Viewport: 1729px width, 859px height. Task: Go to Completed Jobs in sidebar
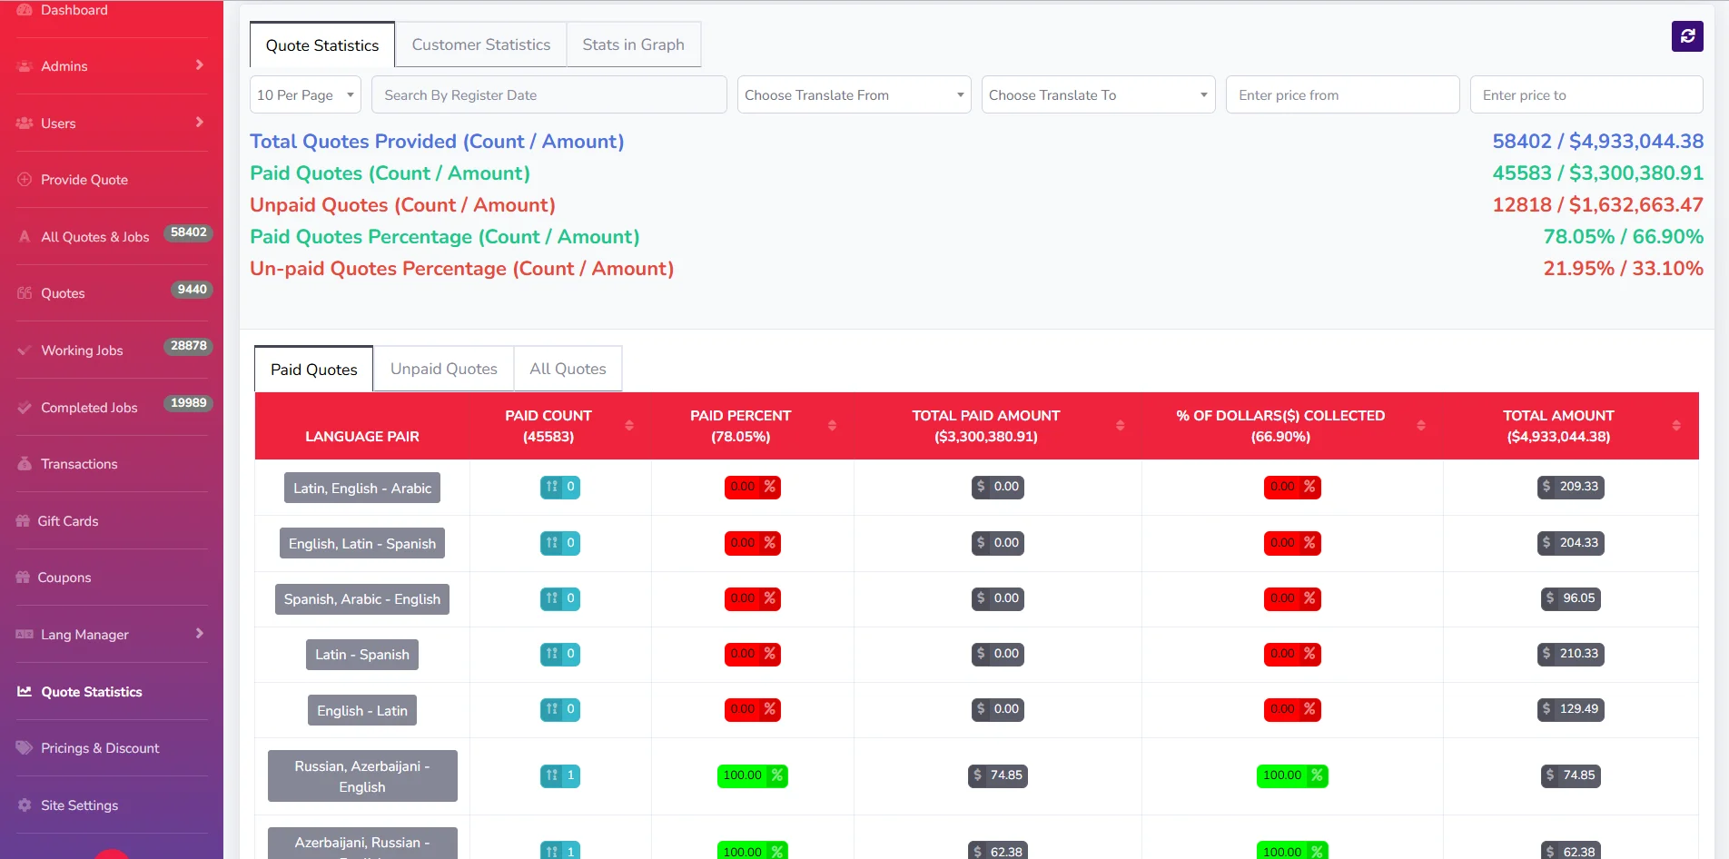89,408
